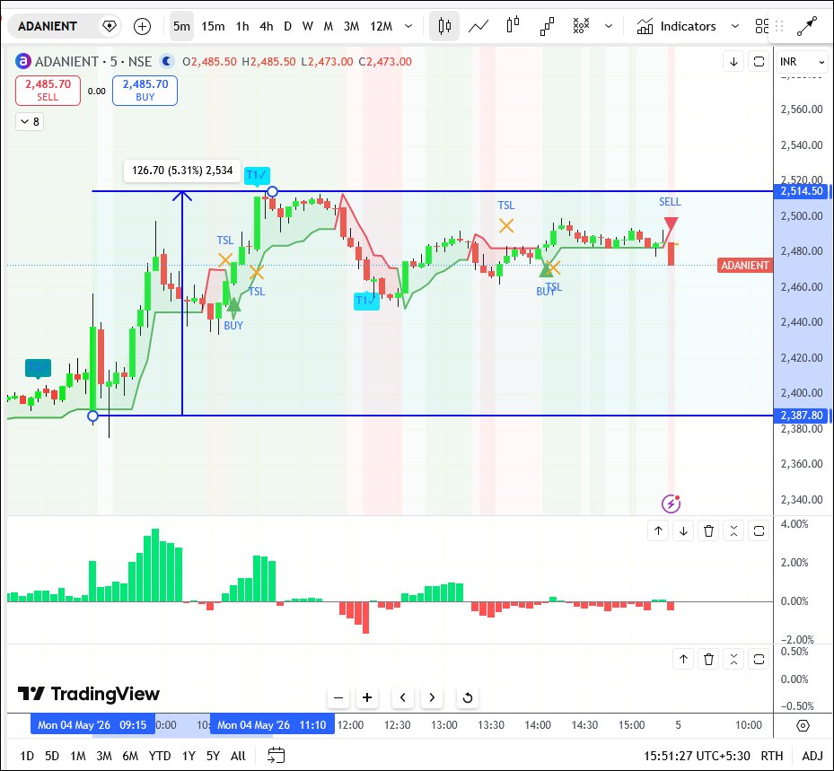Set date range to YTD
The height and width of the screenshot is (771, 834).
pos(160,756)
